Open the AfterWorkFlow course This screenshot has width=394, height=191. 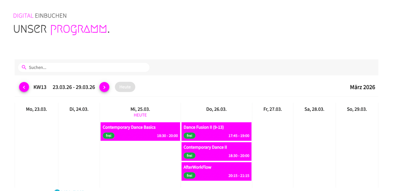pyautogui.click(x=197, y=167)
